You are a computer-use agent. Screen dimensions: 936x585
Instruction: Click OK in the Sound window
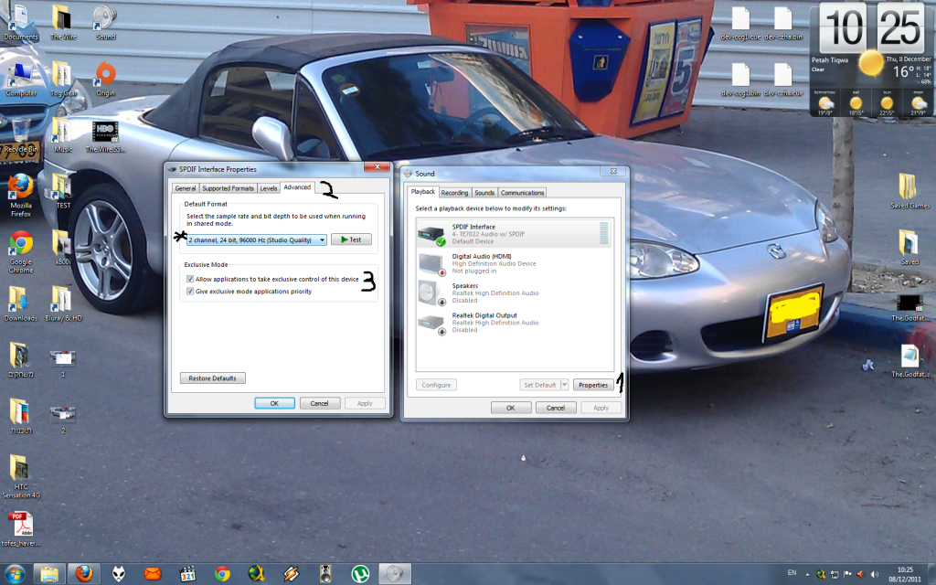pos(510,408)
